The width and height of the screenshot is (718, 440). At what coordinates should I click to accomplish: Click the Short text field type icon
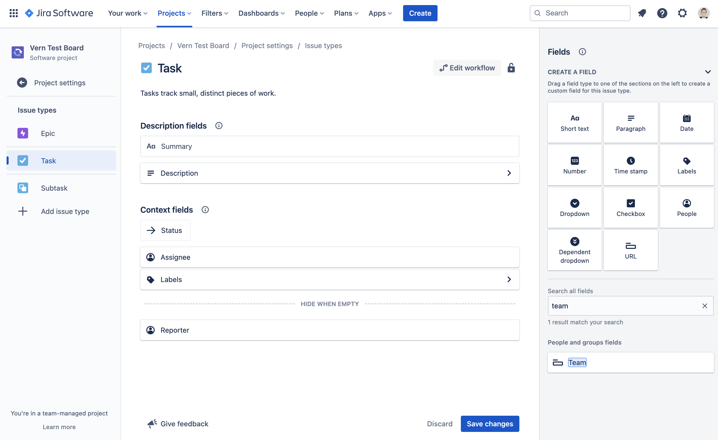click(574, 118)
